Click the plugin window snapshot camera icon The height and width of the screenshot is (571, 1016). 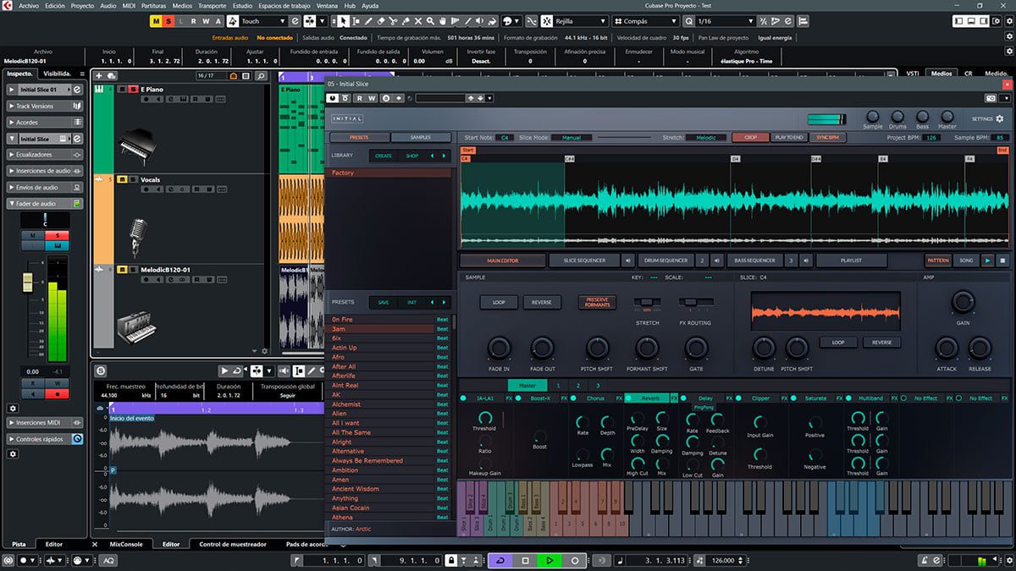(991, 98)
